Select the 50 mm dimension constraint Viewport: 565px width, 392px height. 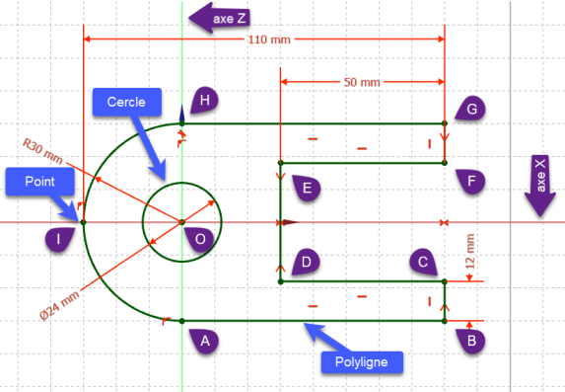(362, 82)
